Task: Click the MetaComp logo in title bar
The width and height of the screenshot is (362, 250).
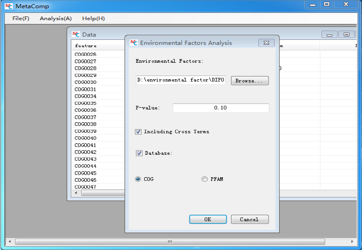Action: [9, 6]
